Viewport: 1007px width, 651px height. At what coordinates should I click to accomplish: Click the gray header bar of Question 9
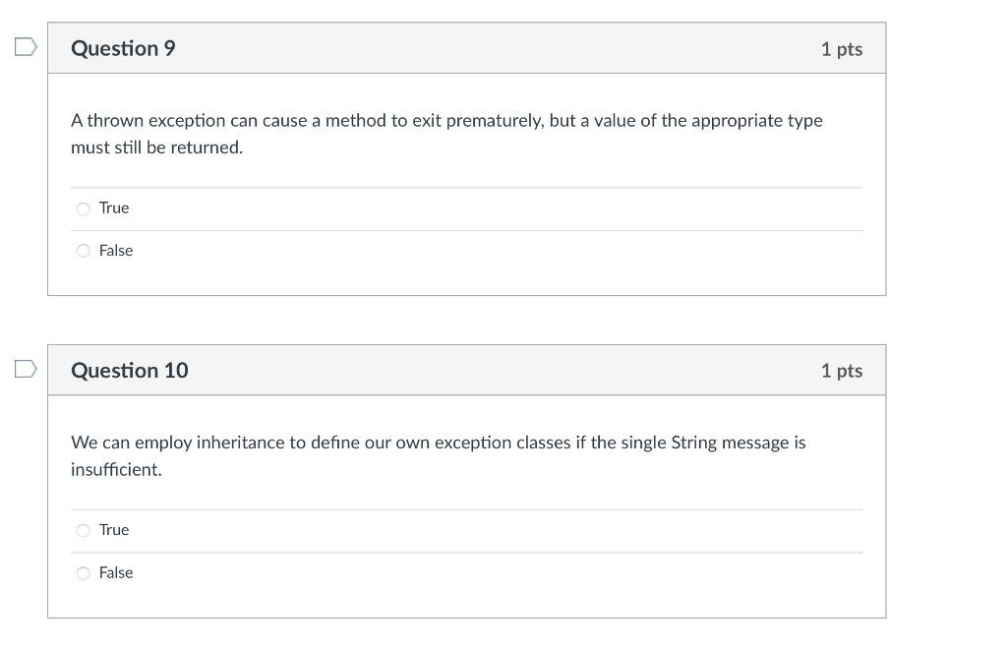point(467,48)
